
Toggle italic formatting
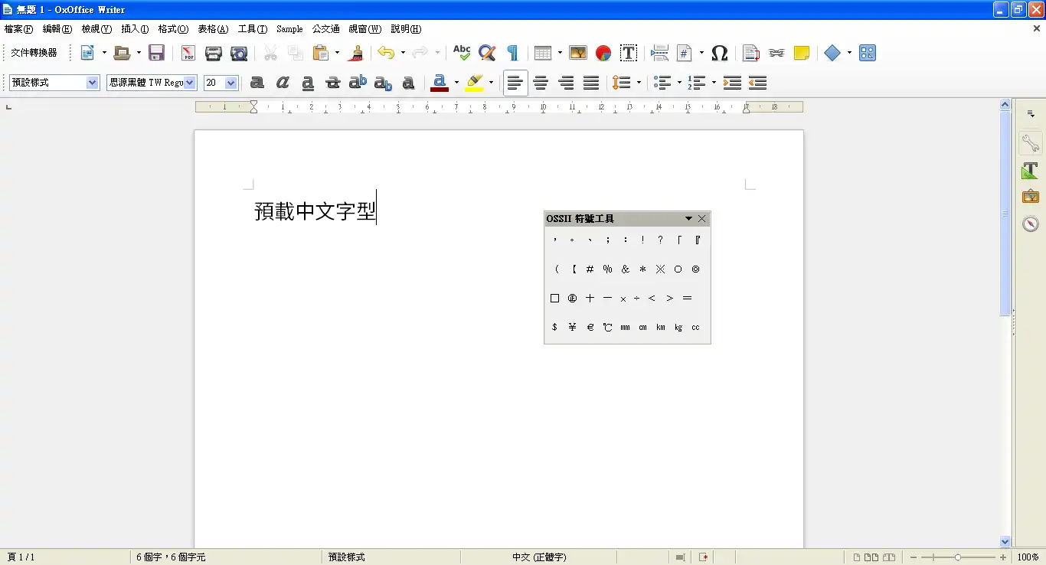pyautogui.click(x=283, y=83)
